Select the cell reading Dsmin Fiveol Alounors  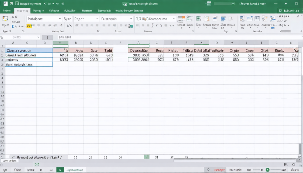click(x=29, y=55)
